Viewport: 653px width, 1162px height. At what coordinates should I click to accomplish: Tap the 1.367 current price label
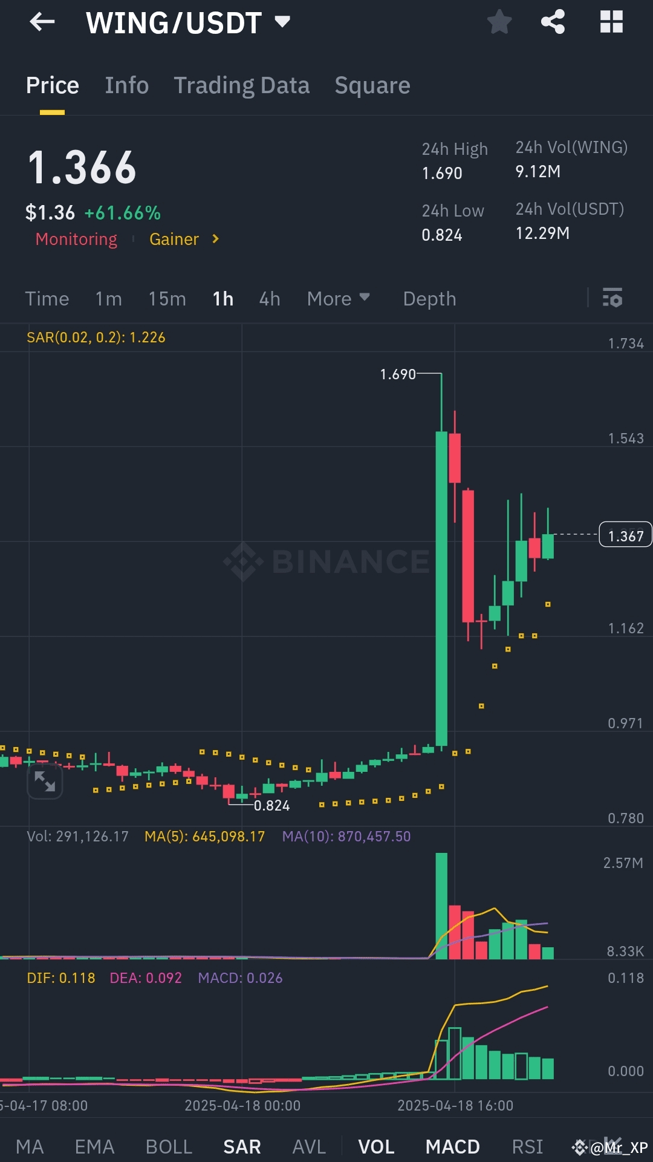[625, 535]
